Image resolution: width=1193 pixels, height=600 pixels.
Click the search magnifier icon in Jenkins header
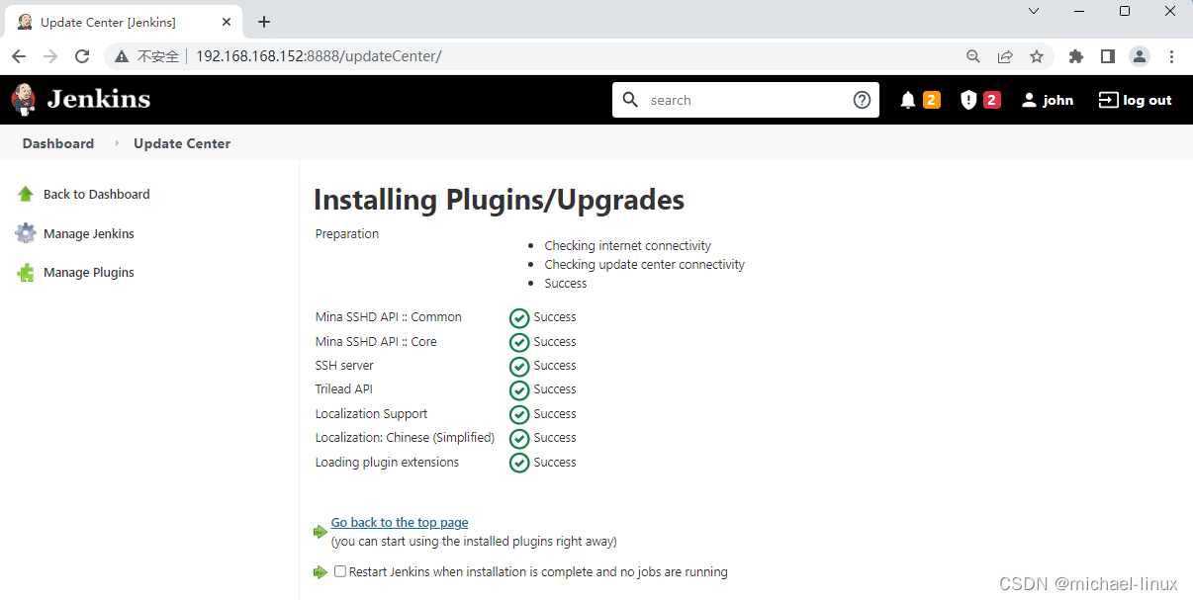coord(631,100)
